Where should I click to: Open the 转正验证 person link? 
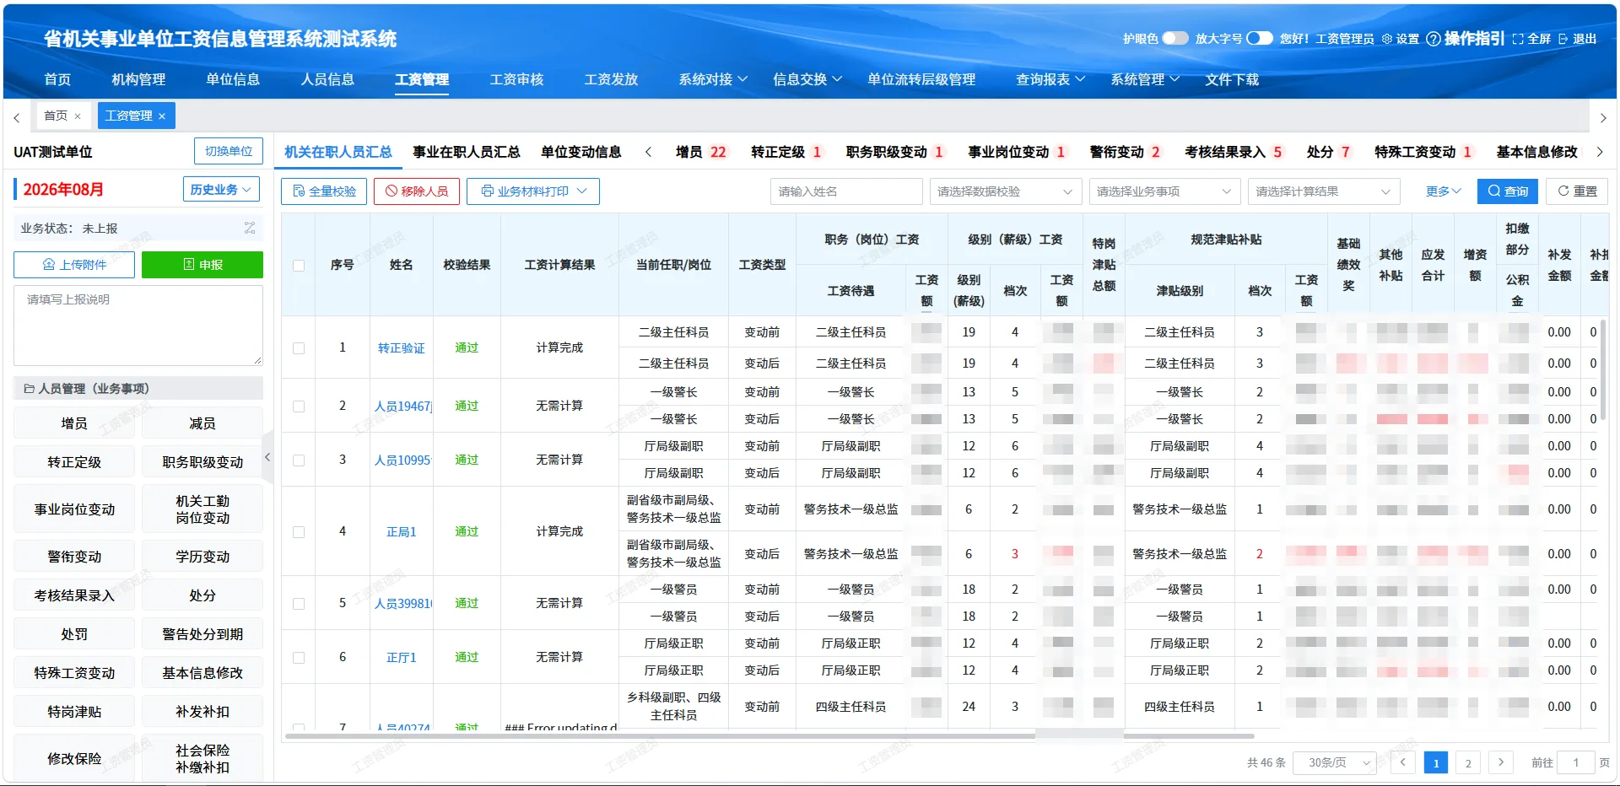[401, 348]
